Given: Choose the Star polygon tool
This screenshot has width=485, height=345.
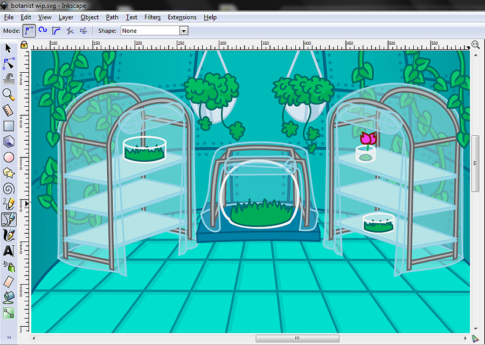Looking at the screenshot, I should click(9, 173).
